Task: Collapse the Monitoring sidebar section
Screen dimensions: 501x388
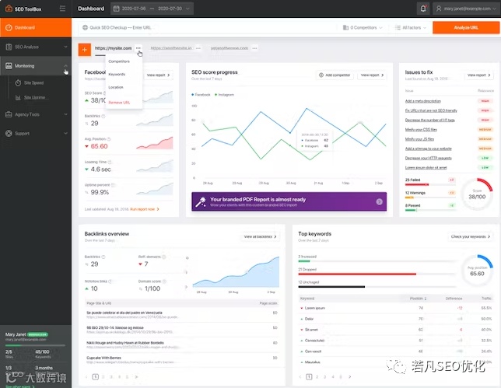Action: pyautogui.click(x=36, y=66)
